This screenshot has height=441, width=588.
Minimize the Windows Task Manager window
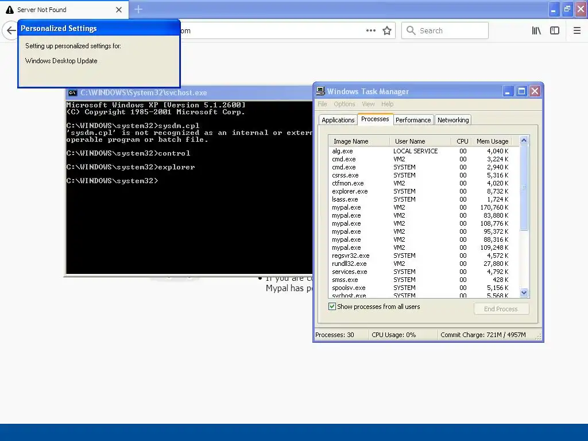(508, 91)
